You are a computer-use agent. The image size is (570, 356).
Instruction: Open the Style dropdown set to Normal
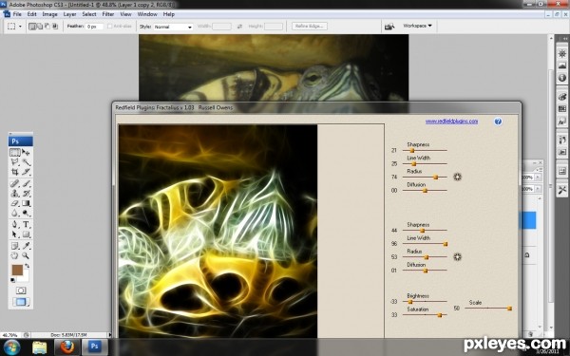coord(173,27)
